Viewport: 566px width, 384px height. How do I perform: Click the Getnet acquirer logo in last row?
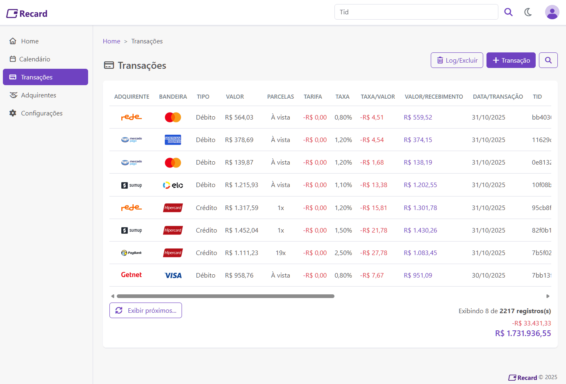coord(131,275)
